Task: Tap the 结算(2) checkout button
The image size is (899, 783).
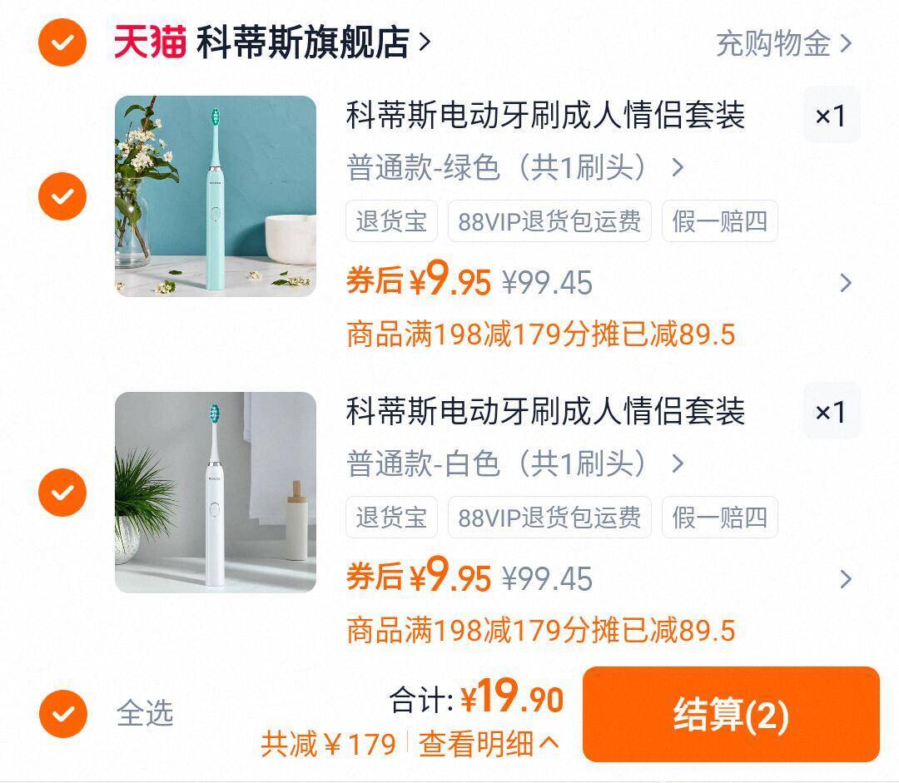Action: pyautogui.click(x=731, y=714)
